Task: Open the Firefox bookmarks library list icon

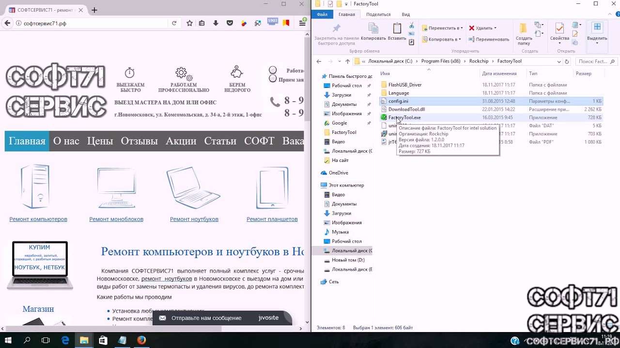Action: tap(202, 23)
